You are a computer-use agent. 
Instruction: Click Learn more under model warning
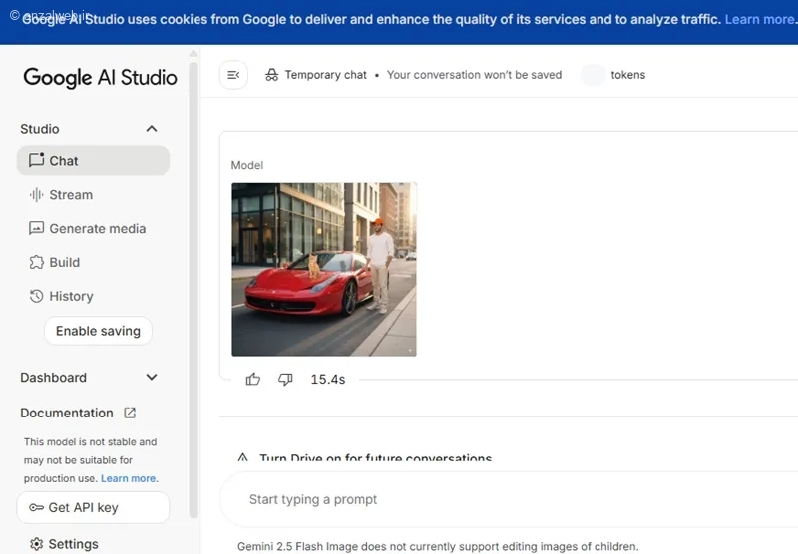[129, 478]
